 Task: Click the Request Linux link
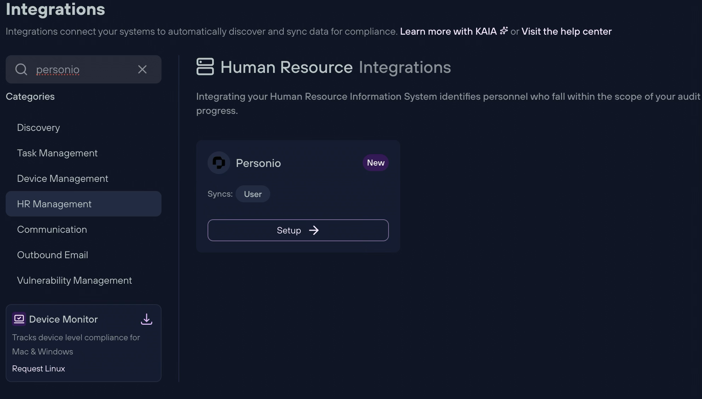pyautogui.click(x=39, y=369)
